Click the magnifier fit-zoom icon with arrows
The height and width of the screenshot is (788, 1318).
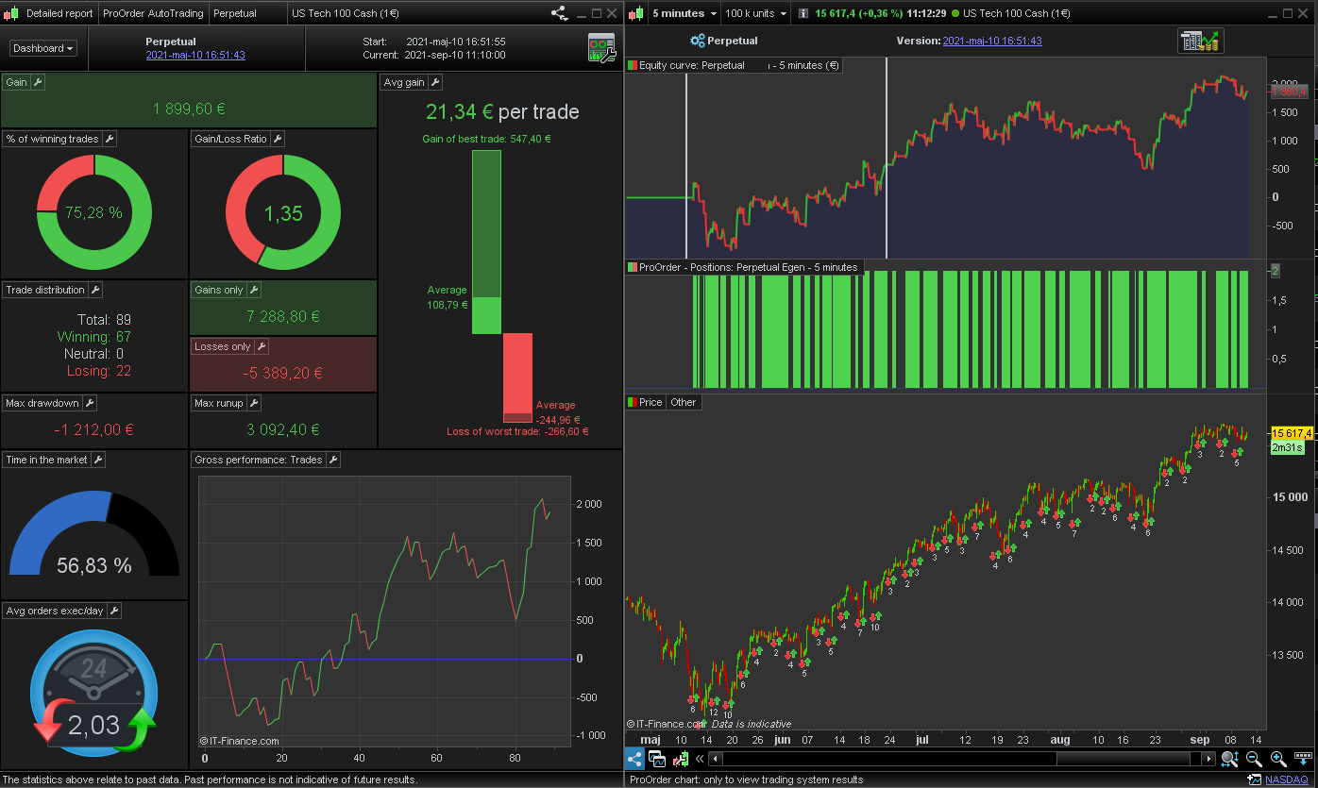click(x=1229, y=759)
